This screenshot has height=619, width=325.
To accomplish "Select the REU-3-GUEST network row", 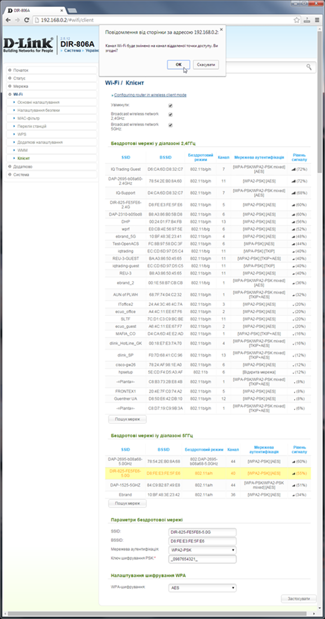I will point(208,258).
